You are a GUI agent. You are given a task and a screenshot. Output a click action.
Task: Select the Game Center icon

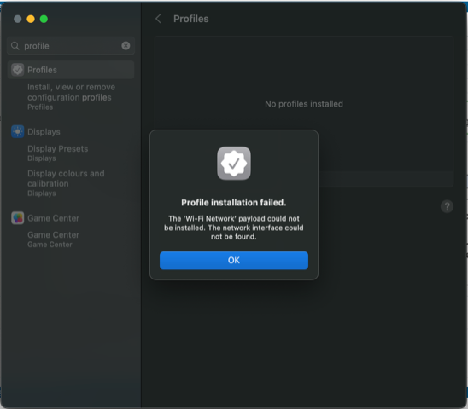pos(18,218)
